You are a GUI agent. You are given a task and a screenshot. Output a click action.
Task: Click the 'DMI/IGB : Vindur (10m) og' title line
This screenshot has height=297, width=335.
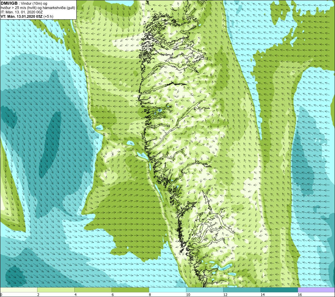pos(24,3)
